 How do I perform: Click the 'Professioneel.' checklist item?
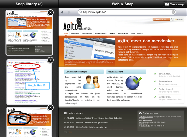coord(166,89)
